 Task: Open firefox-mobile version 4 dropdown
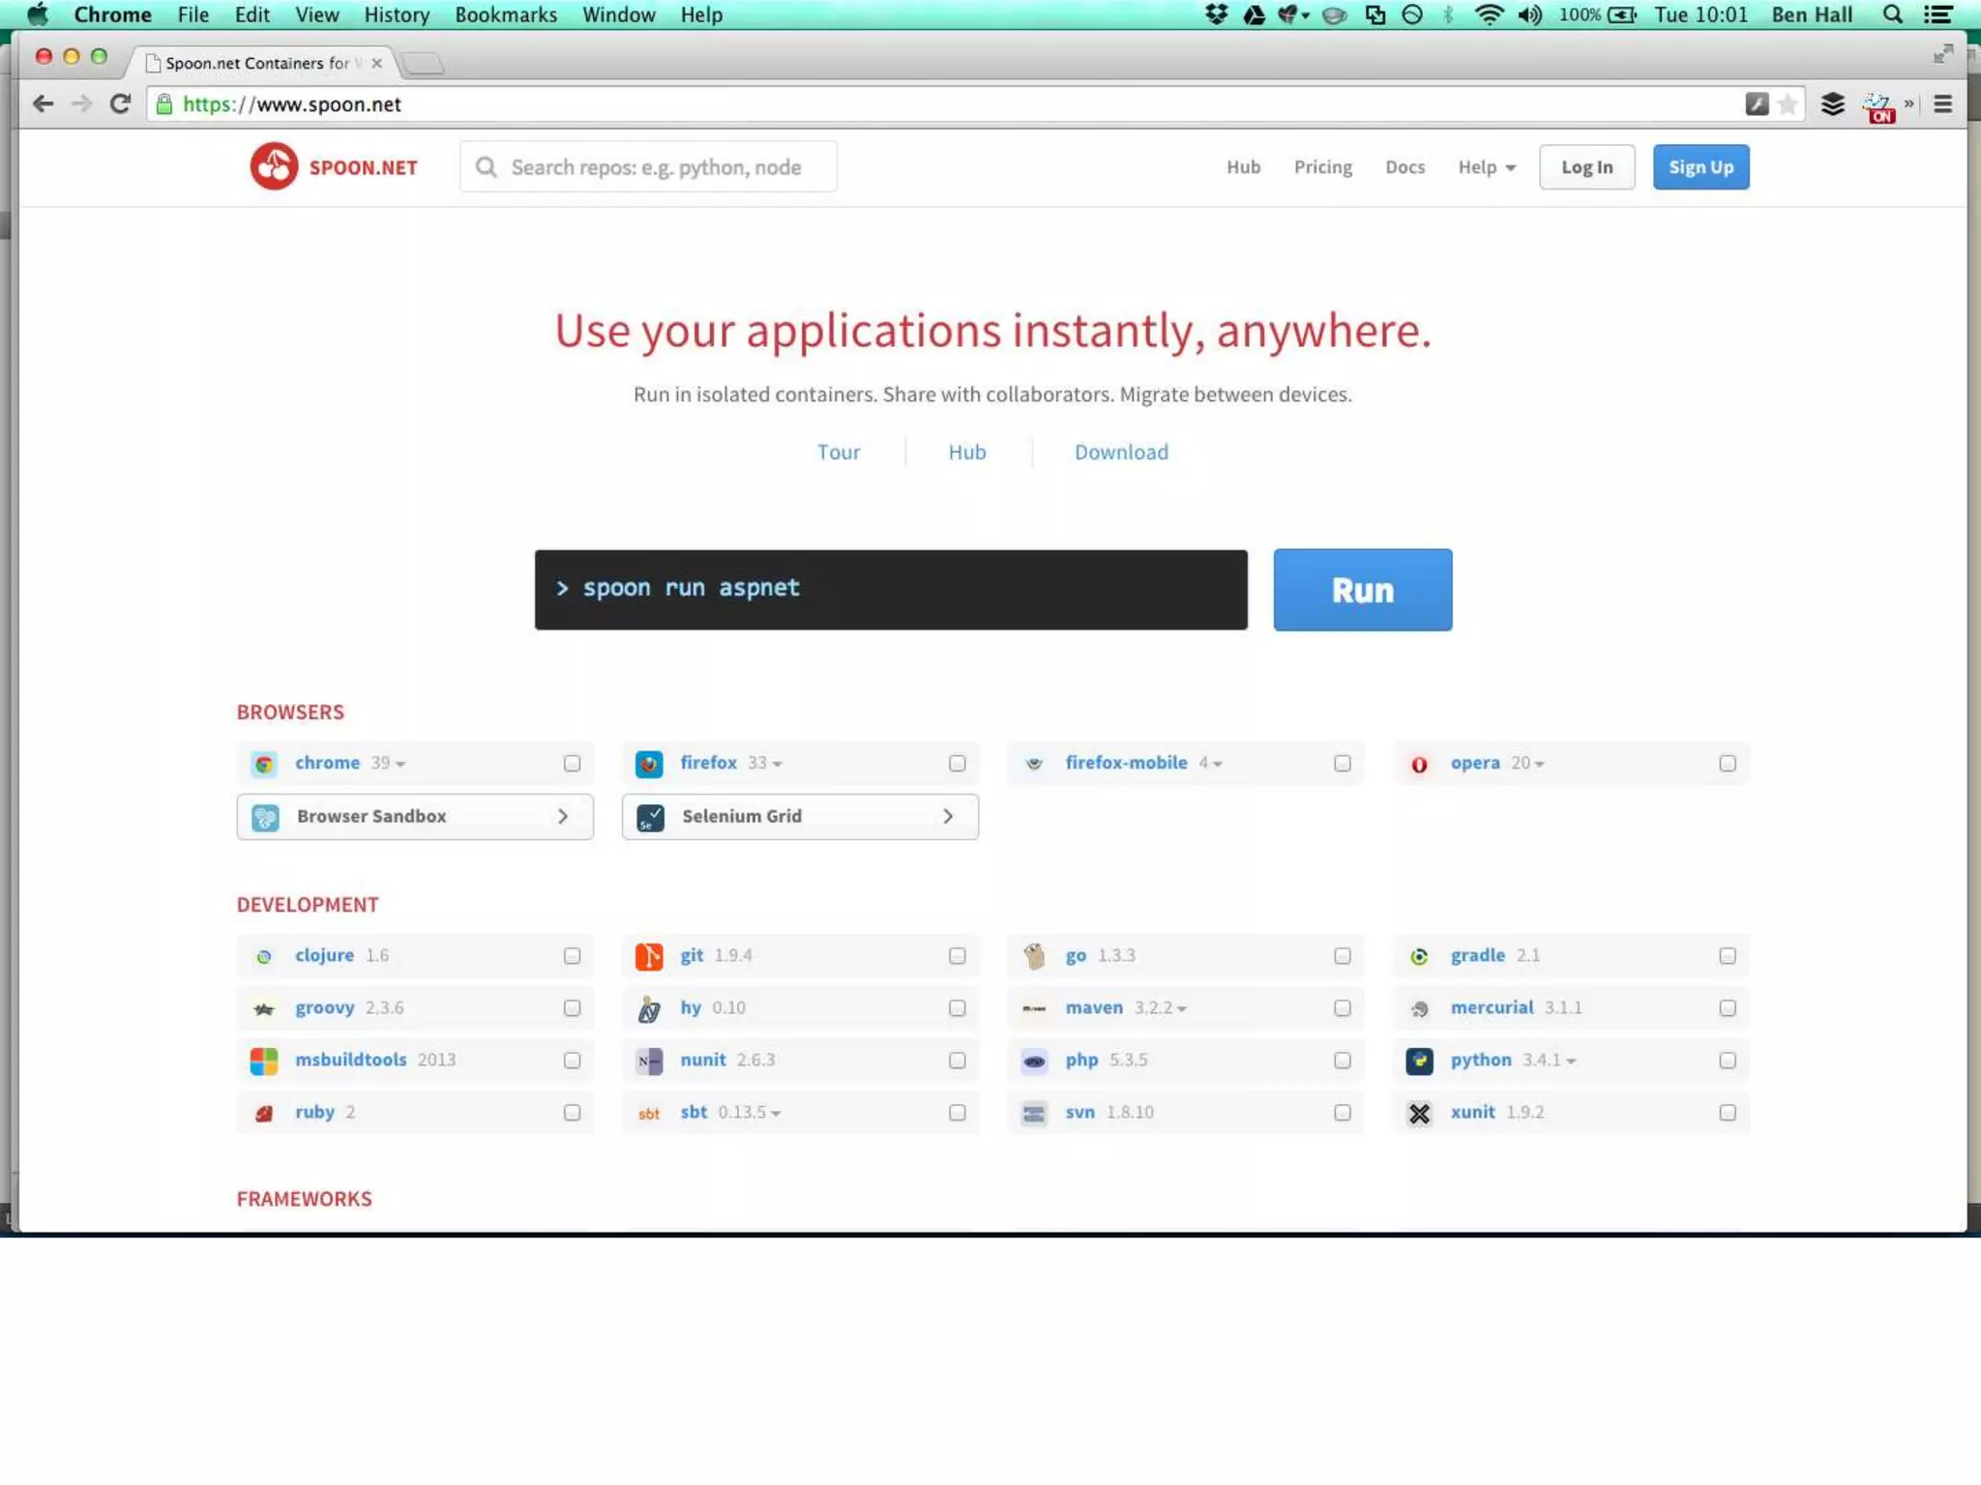[x=1210, y=763]
